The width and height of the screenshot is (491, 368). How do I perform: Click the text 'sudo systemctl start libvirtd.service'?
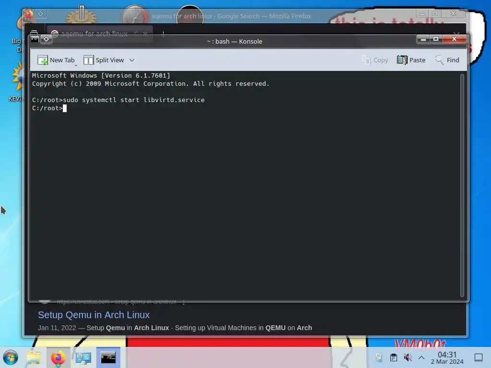[x=134, y=100]
